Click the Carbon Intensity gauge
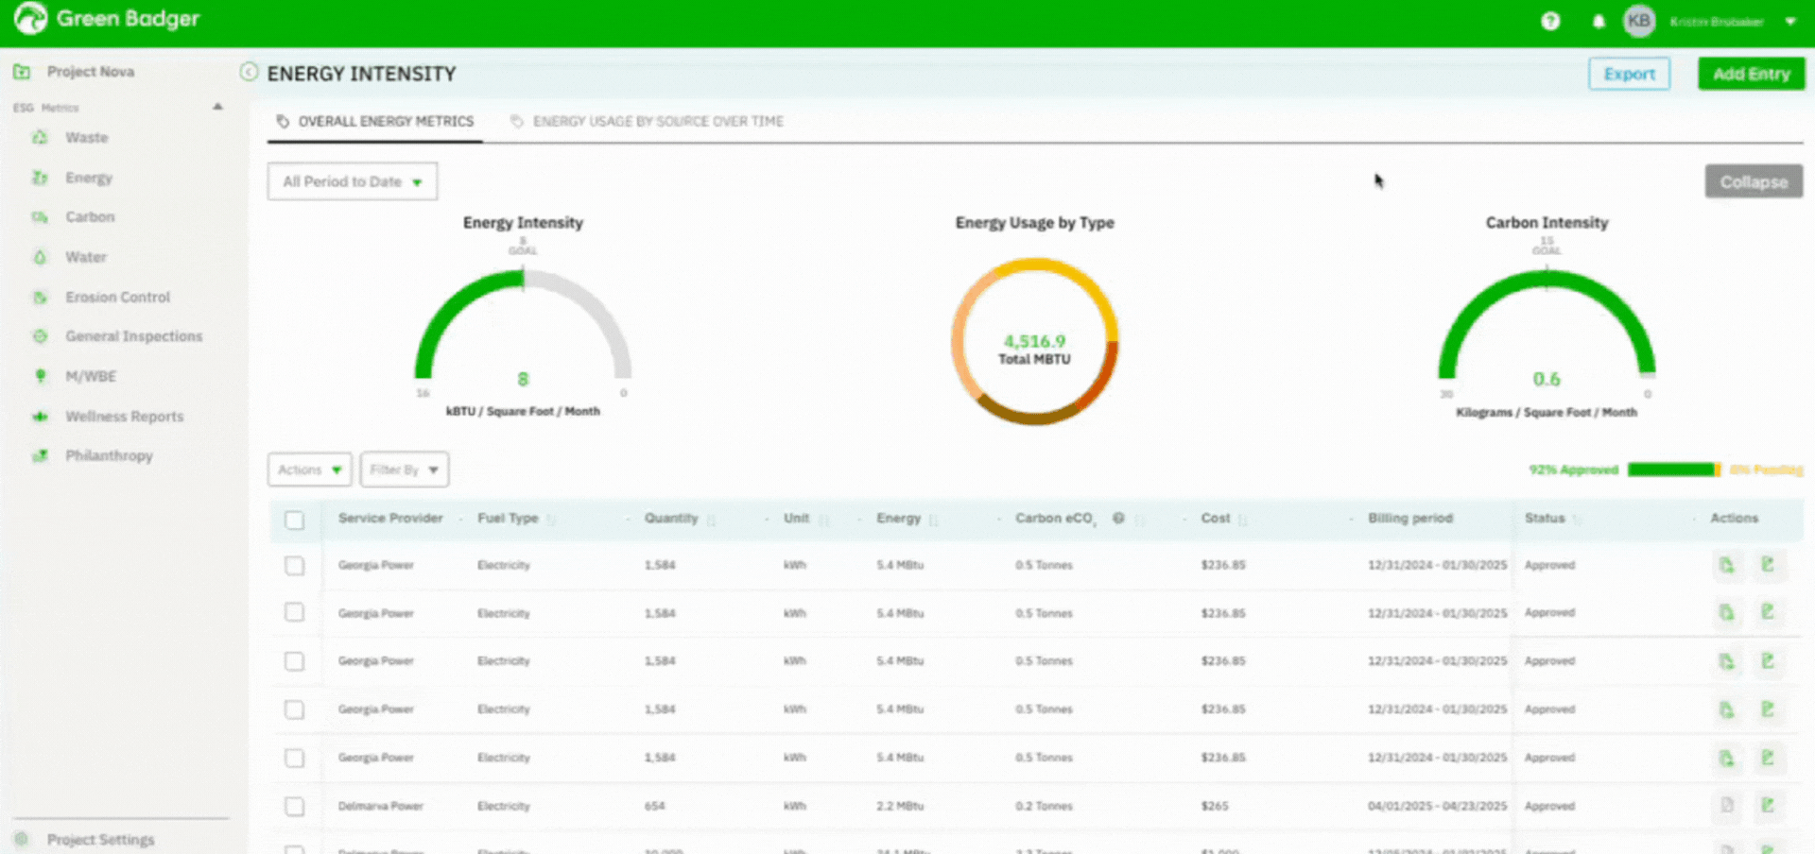 point(1547,326)
